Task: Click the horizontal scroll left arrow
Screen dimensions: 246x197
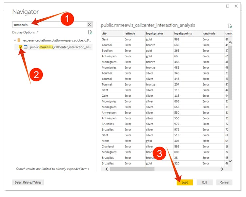Action: pos(107,169)
